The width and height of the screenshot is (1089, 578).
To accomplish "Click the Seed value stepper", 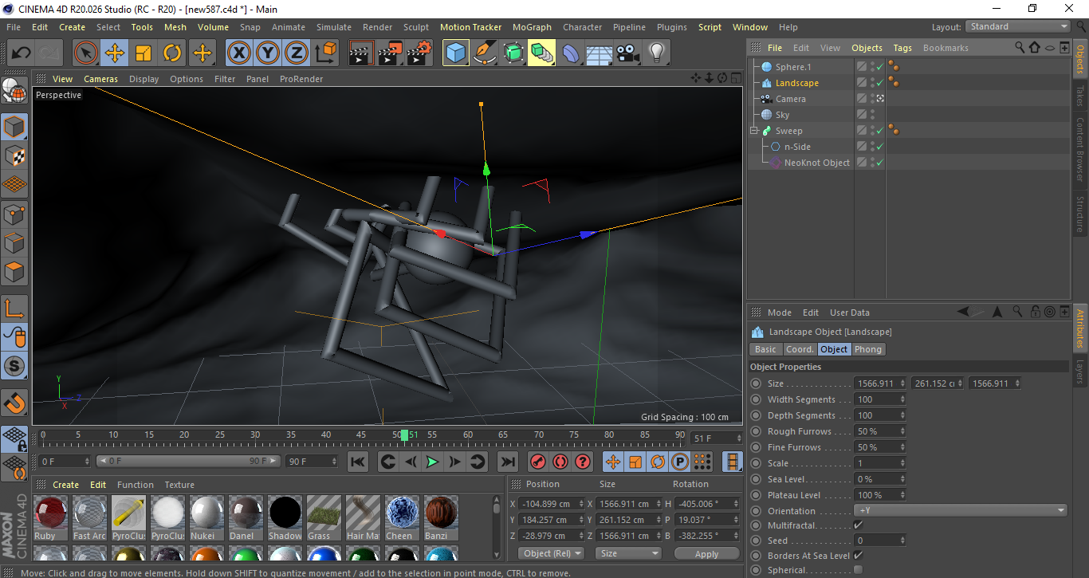I will point(902,541).
